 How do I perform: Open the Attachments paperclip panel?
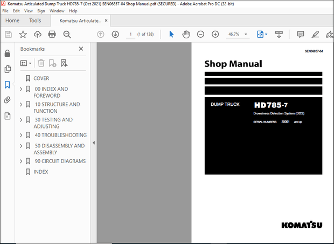point(7,100)
